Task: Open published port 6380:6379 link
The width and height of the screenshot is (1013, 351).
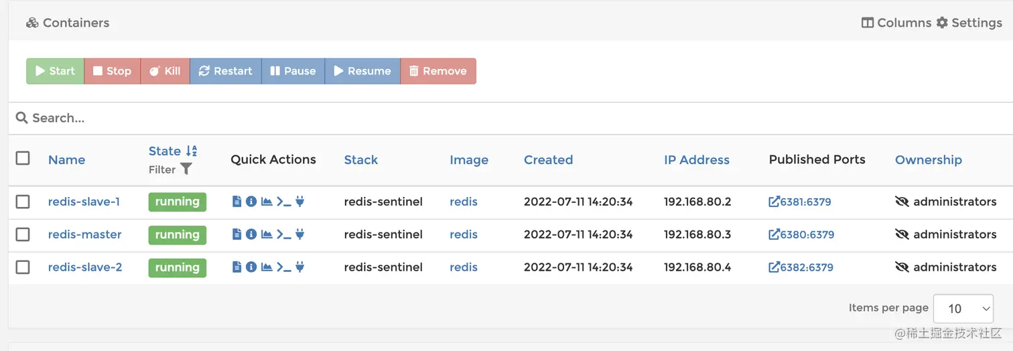Action: pos(801,234)
